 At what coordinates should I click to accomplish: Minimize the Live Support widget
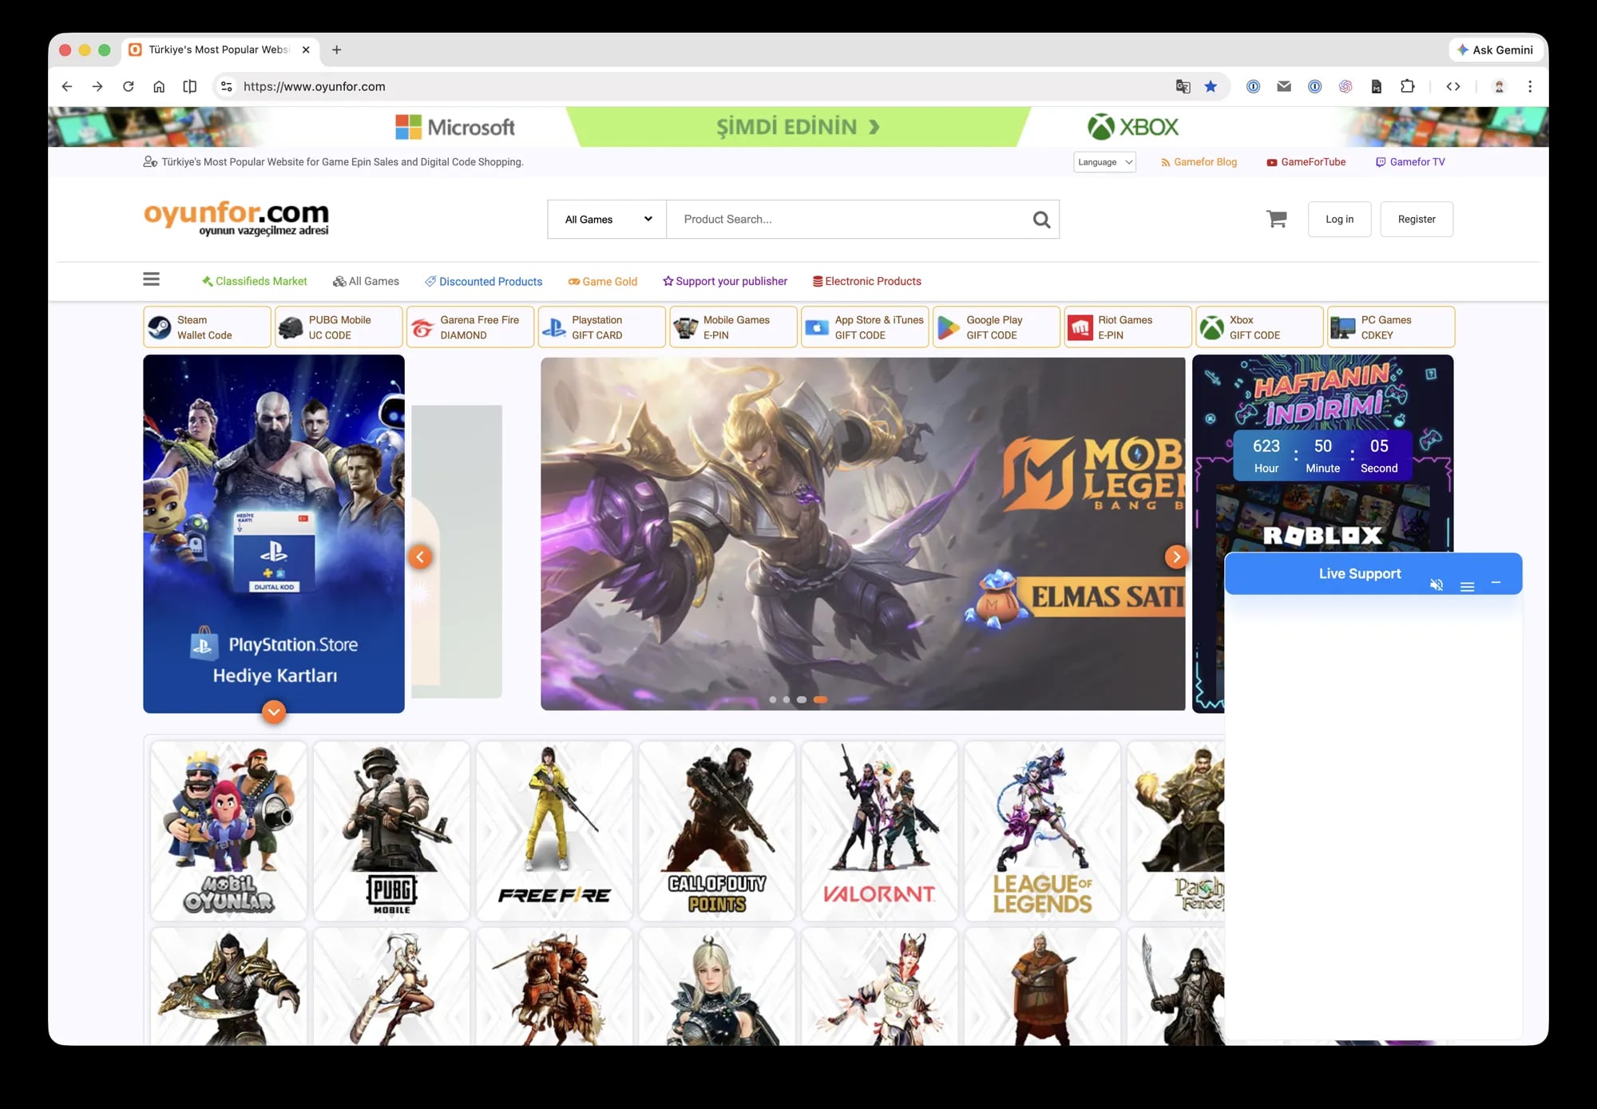point(1496,583)
